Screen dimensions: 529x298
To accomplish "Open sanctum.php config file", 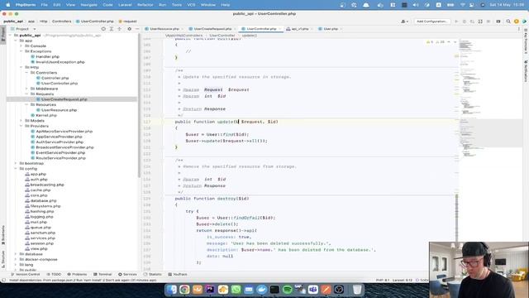I will (41, 233).
